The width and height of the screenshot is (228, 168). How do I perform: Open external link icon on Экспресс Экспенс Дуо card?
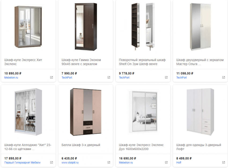click(x=166, y=162)
